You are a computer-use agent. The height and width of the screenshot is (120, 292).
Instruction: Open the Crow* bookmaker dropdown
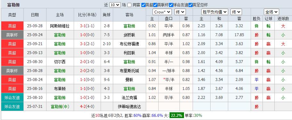(x=162, y=12)
